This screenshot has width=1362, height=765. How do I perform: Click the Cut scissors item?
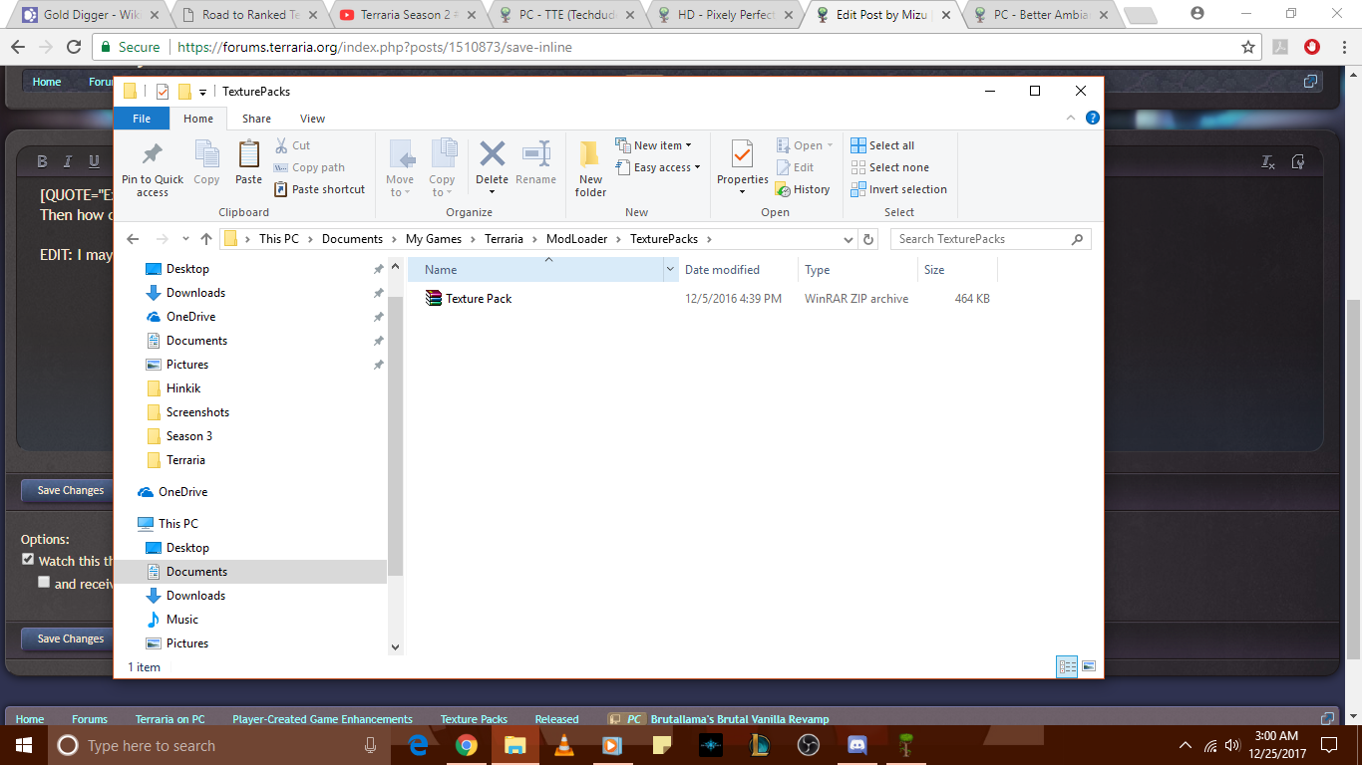click(x=292, y=145)
